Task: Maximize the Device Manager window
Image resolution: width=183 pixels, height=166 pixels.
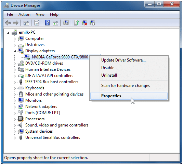Action: point(159,4)
